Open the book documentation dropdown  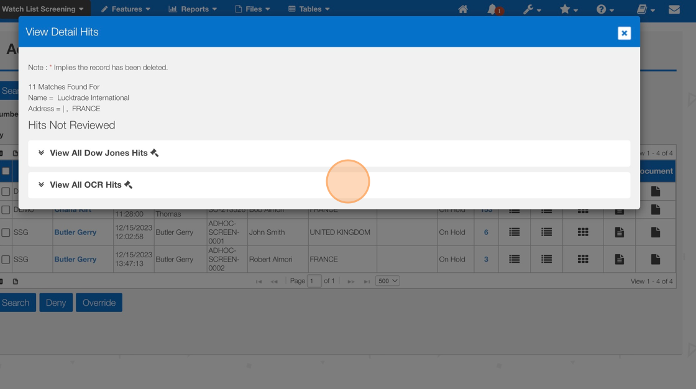[646, 9]
